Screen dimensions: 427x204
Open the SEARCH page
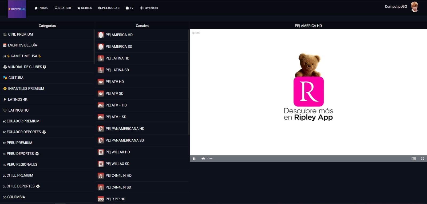[x=63, y=8]
